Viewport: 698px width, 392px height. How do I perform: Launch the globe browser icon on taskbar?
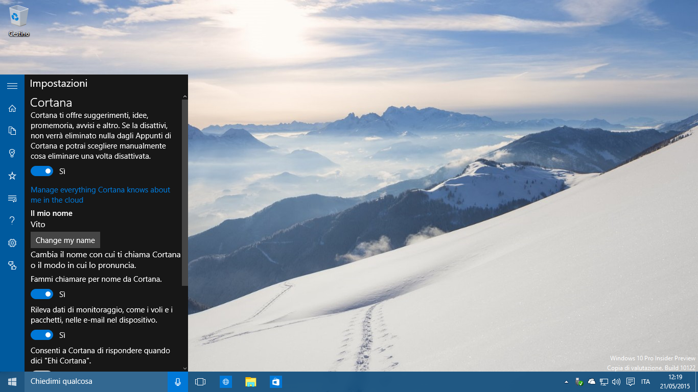click(226, 382)
